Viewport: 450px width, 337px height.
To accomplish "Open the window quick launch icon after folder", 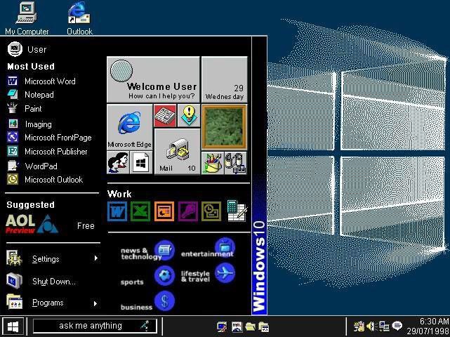I will (x=263, y=326).
